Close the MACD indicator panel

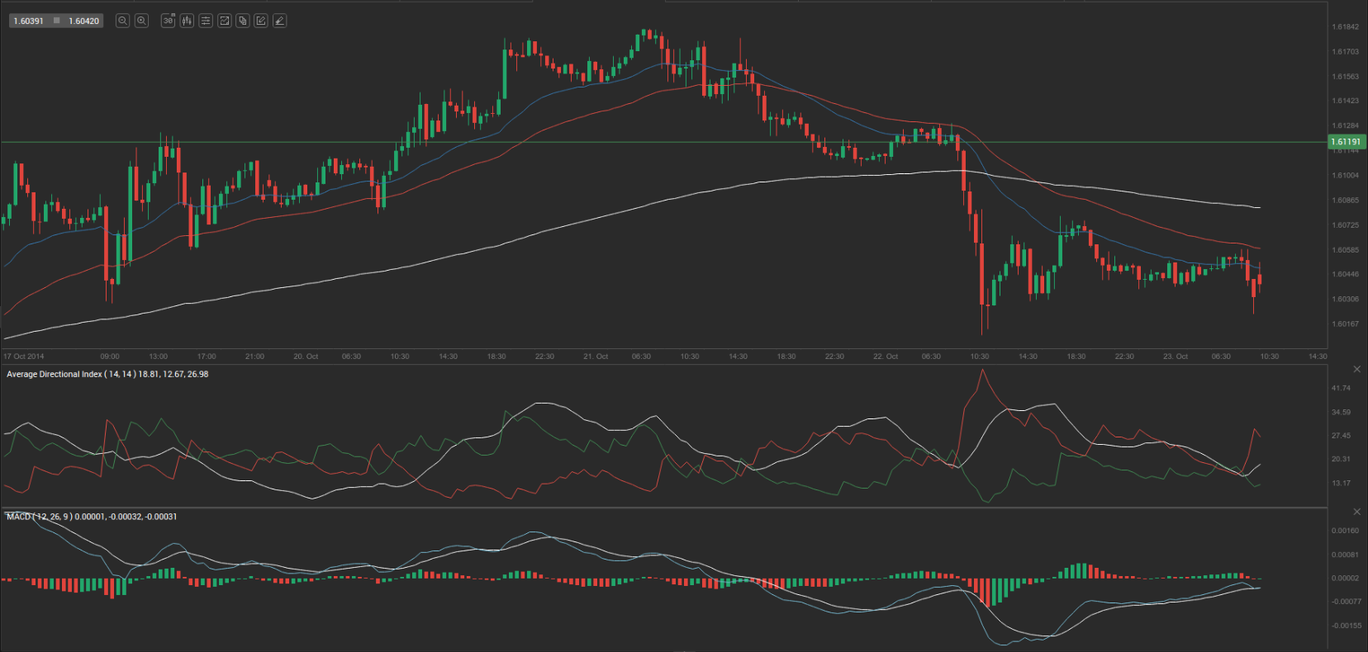(1356, 512)
